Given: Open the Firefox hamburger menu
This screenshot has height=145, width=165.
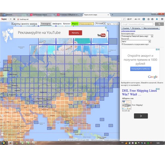Looking at the screenshot, I should (162, 19).
